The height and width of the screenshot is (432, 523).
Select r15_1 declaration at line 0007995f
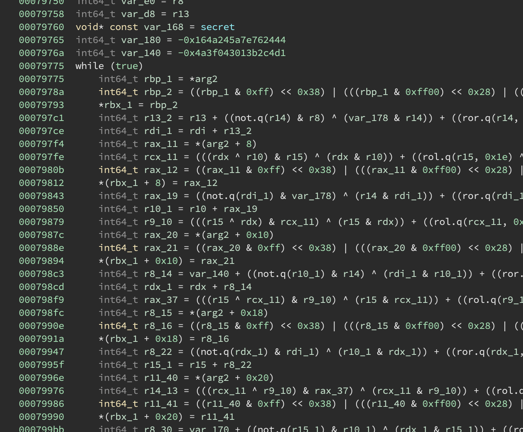pos(158,365)
